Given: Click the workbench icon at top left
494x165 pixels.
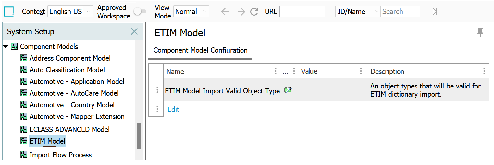Looking at the screenshot, I should coord(9,12).
